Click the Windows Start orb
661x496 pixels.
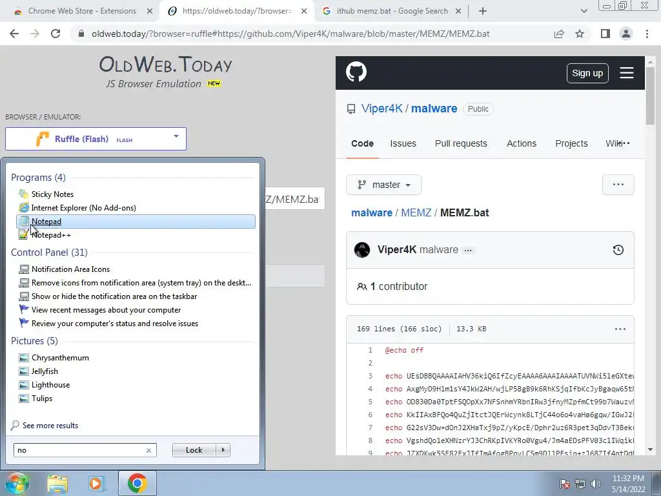click(17, 483)
